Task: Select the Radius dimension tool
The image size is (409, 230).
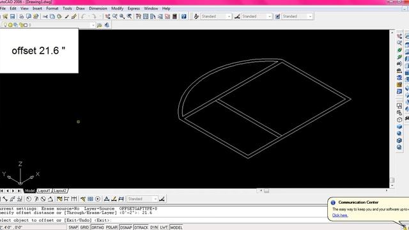Action: point(29,199)
